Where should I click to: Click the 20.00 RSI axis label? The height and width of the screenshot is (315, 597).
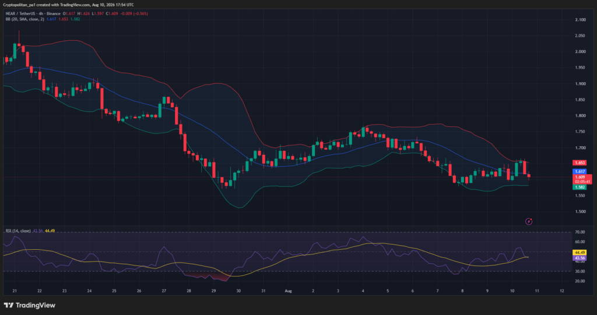[x=581, y=281]
